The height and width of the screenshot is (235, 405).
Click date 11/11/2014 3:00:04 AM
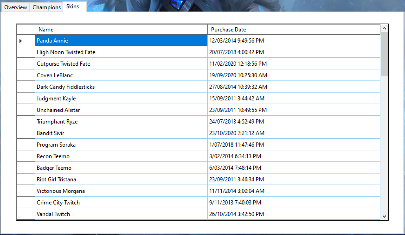pyautogui.click(x=294, y=191)
